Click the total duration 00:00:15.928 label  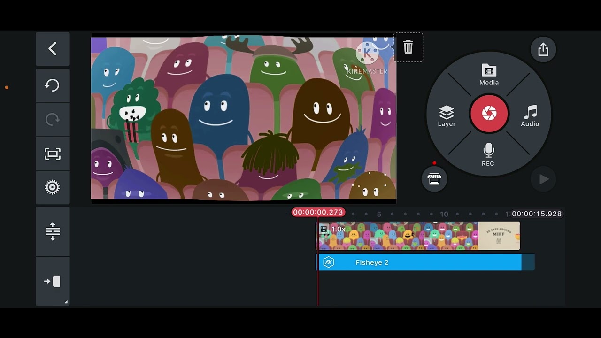click(x=537, y=214)
